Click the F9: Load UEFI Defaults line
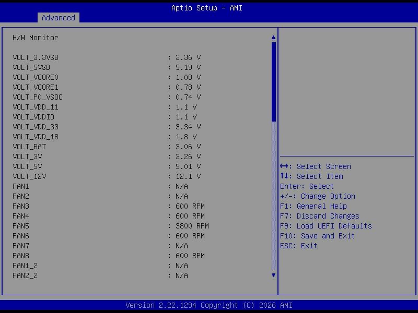 [x=326, y=226]
